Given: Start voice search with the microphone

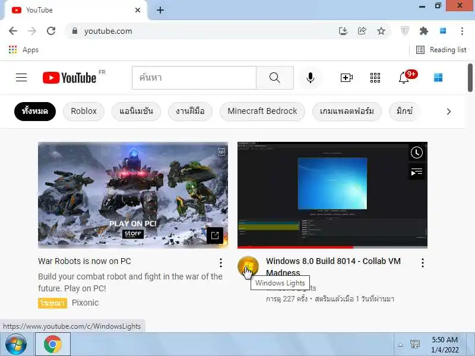Looking at the screenshot, I should (310, 78).
